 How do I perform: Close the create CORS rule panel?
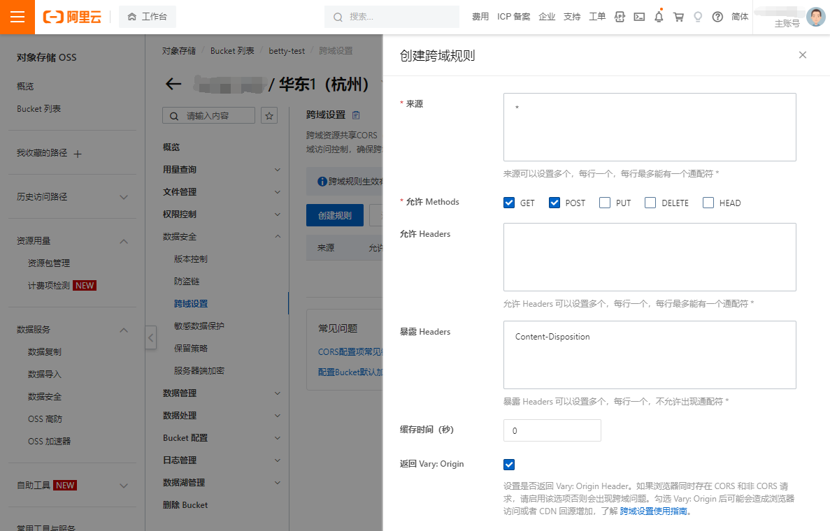(x=802, y=55)
